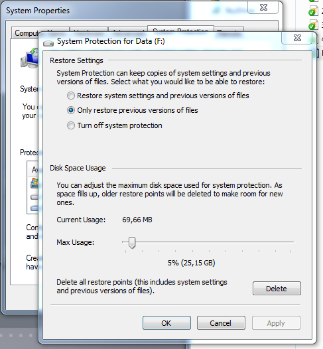This screenshot has height=349, width=323.
Task: Select Only restore previous versions of files
Action: tap(133, 110)
